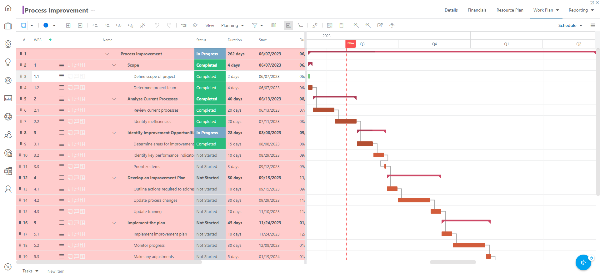This screenshot has width=600, height=279.
Task: Click the Outdent task icon
Action: pyautogui.click(x=95, y=25)
